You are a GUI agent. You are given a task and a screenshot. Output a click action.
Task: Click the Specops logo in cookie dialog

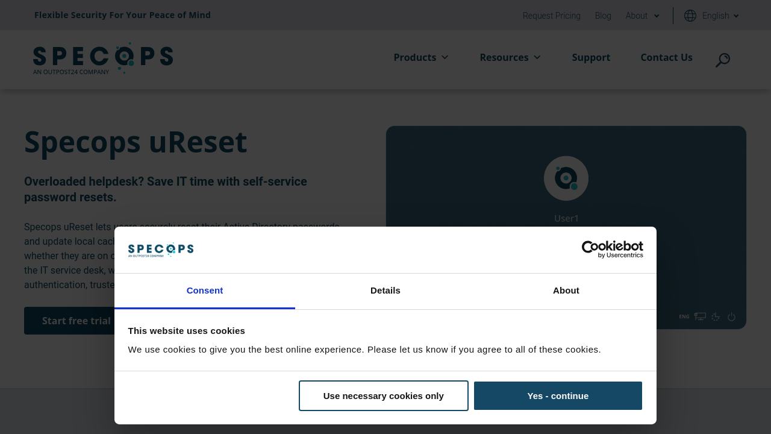[161, 250]
